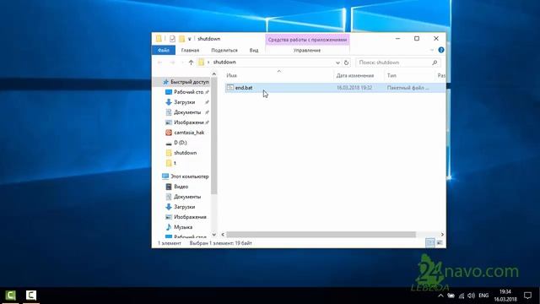This screenshot has width=540, height=304.
Task: Switch to the Главная ribbon tab
Action: point(190,51)
